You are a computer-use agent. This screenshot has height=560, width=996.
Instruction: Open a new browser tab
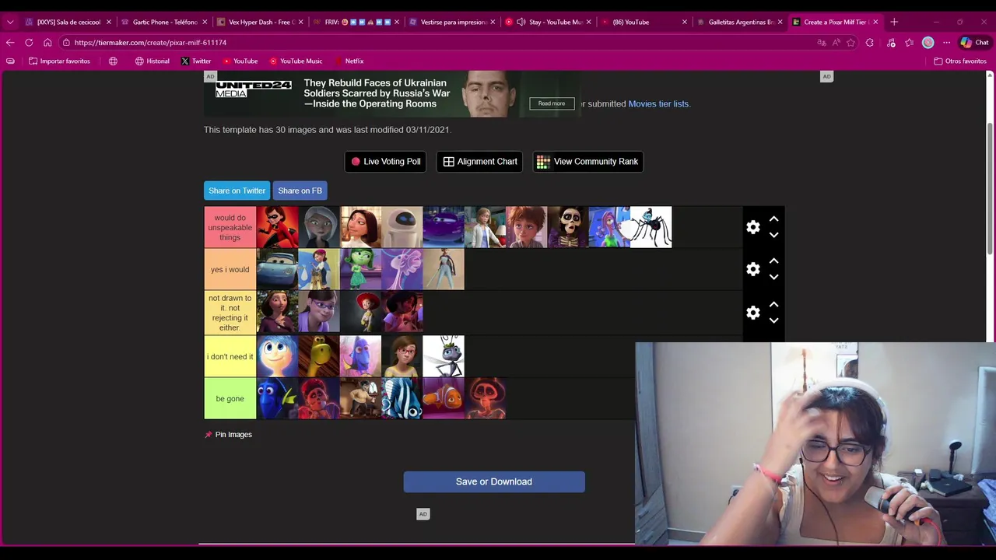(x=894, y=22)
